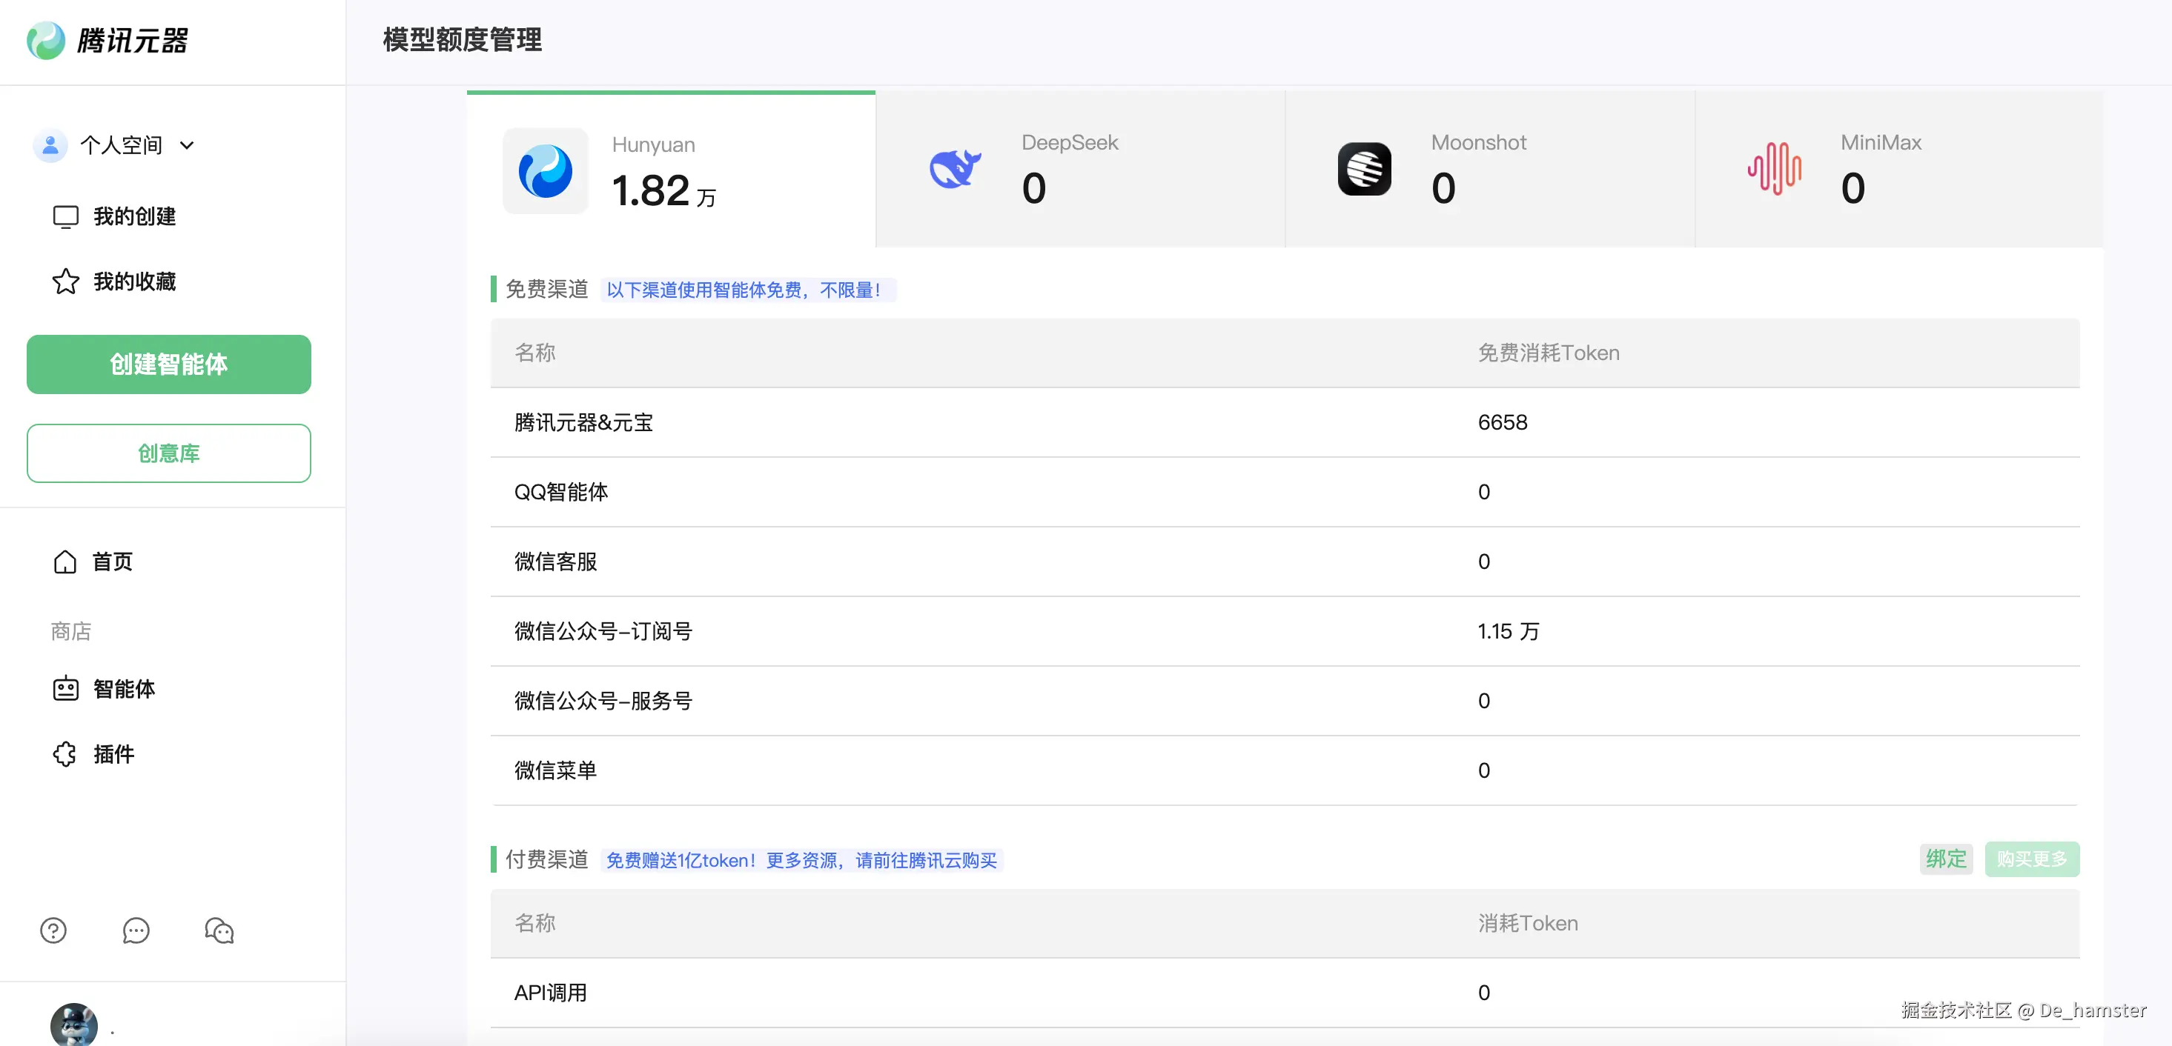Screen dimensions: 2172x1046
Task: Select the API调用 row name
Action: [x=551, y=993]
